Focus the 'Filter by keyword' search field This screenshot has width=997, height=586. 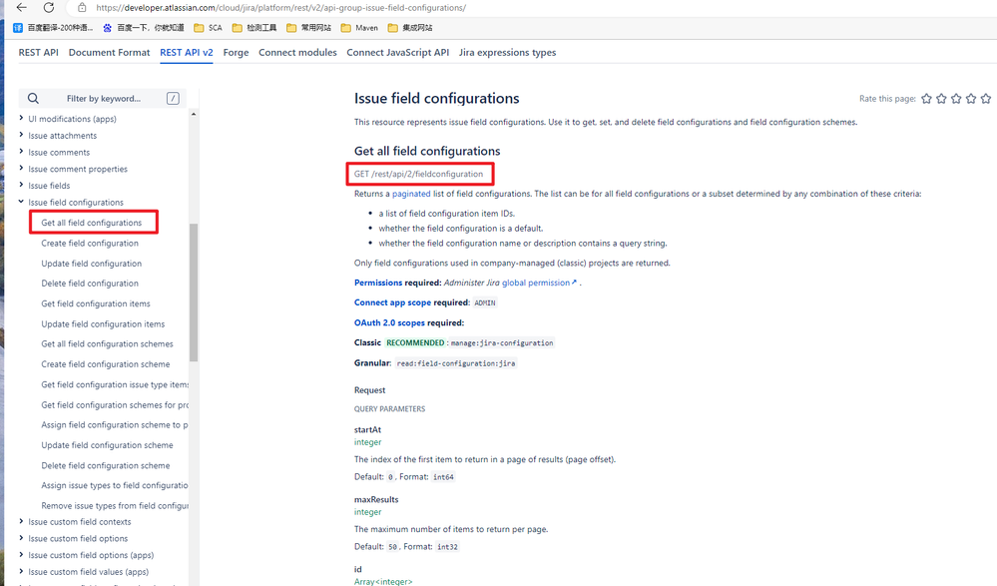(103, 99)
